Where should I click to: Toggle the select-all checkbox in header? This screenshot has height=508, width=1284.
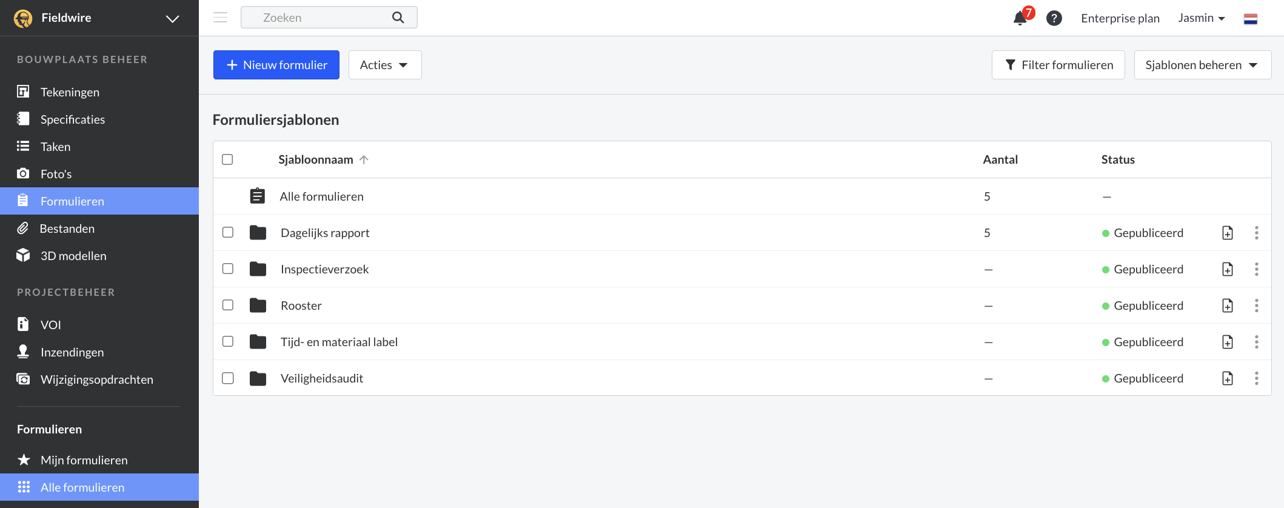[x=227, y=159]
